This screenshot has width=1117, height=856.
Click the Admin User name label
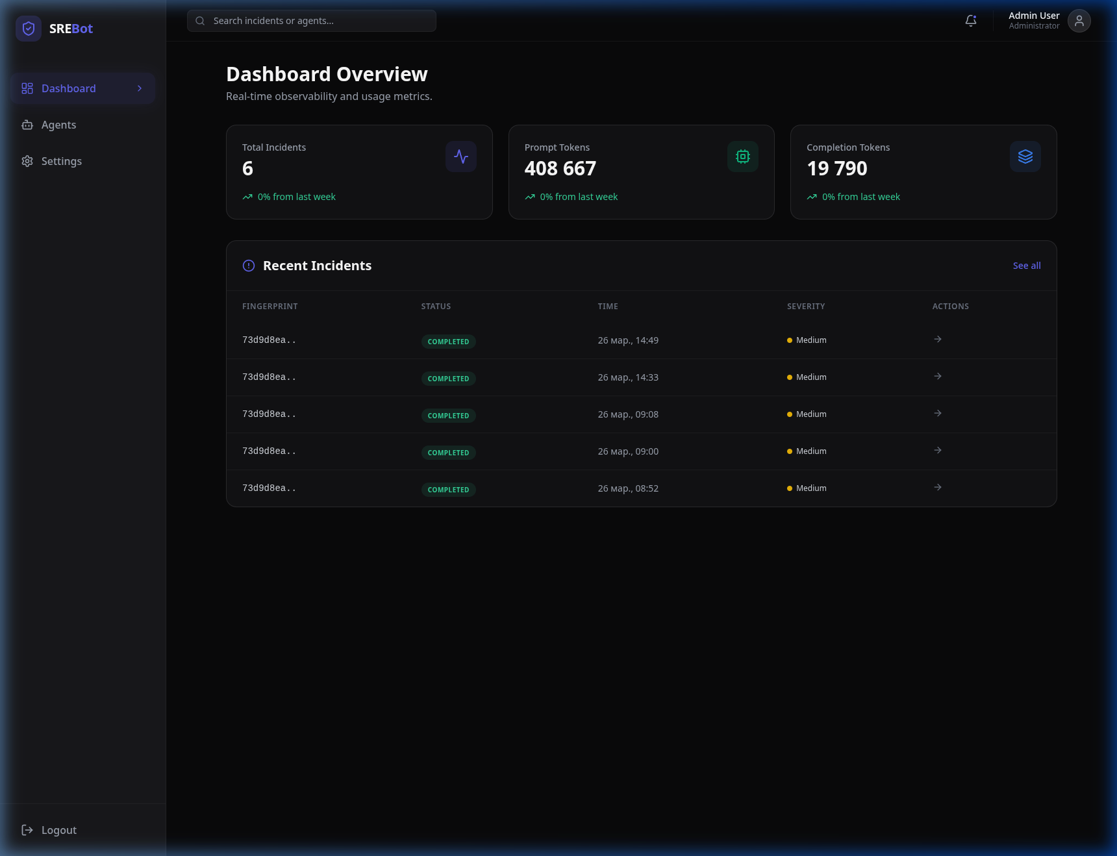tap(1034, 16)
